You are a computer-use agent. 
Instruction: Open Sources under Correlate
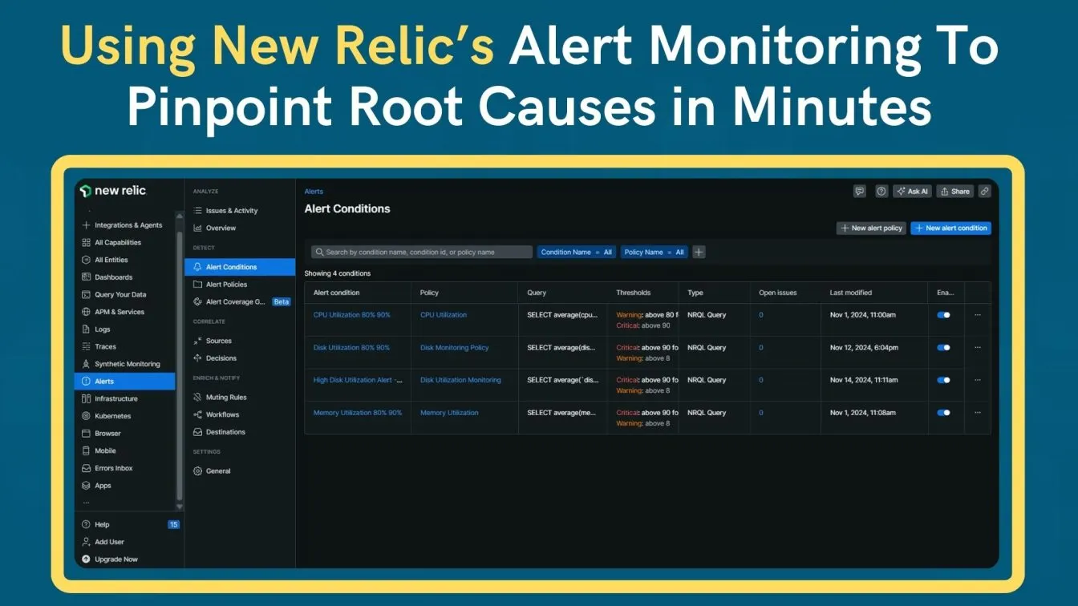[213, 341]
